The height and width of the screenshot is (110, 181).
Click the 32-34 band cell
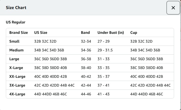pyautogui.click(x=86, y=41)
